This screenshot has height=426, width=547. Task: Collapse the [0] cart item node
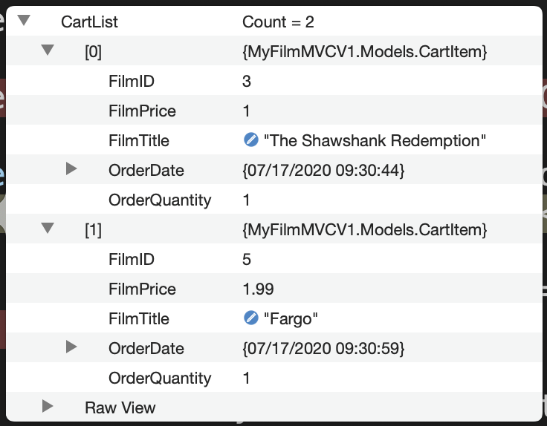pos(48,50)
